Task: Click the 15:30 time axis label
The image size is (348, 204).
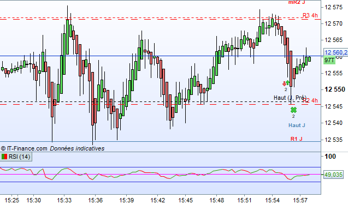Action: coord(34,200)
